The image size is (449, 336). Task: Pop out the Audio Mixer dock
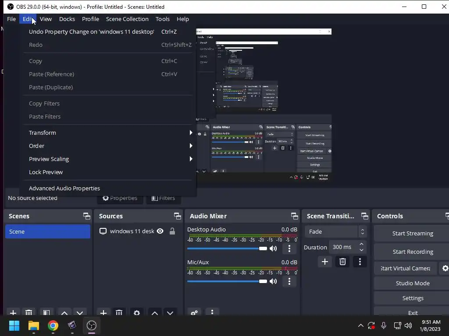(294, 216)
